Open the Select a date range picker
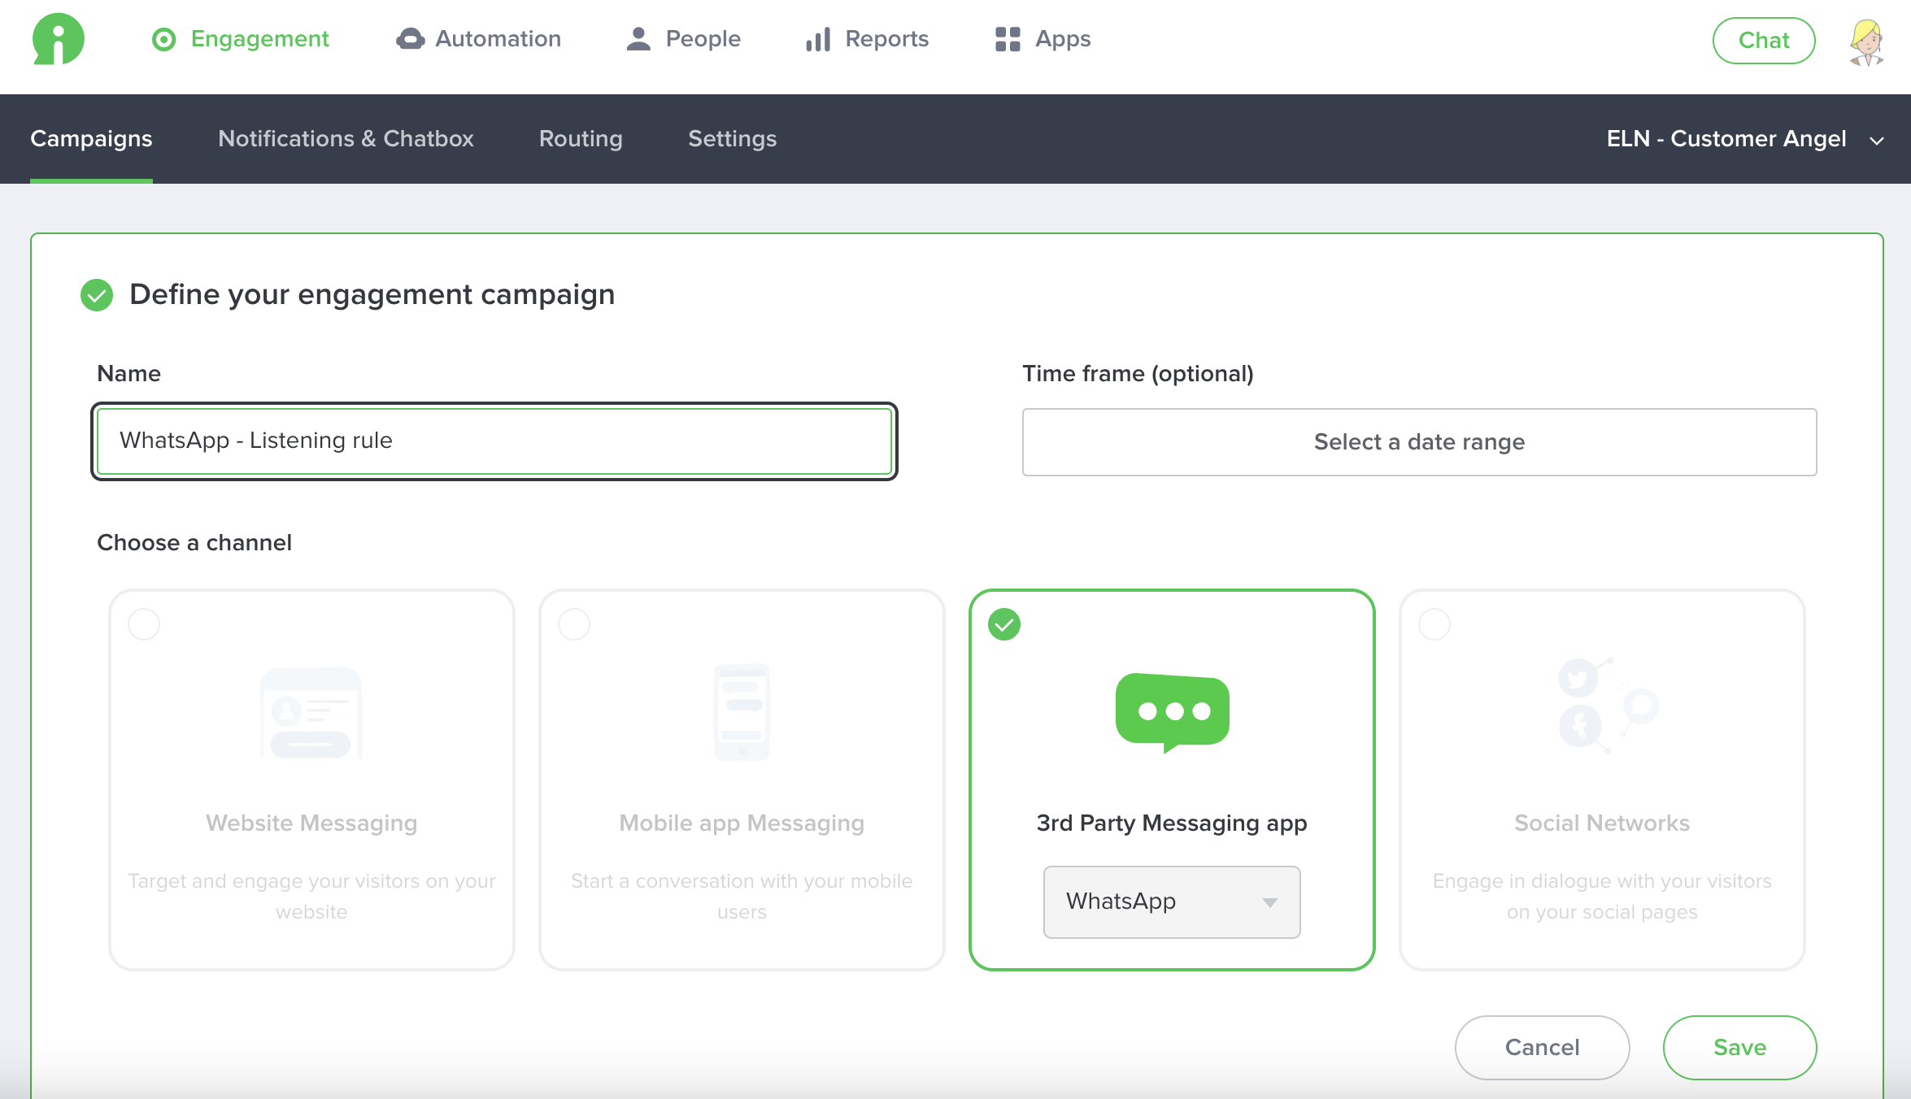Screen dimensions: 1911x1099 coord(1419,442)
